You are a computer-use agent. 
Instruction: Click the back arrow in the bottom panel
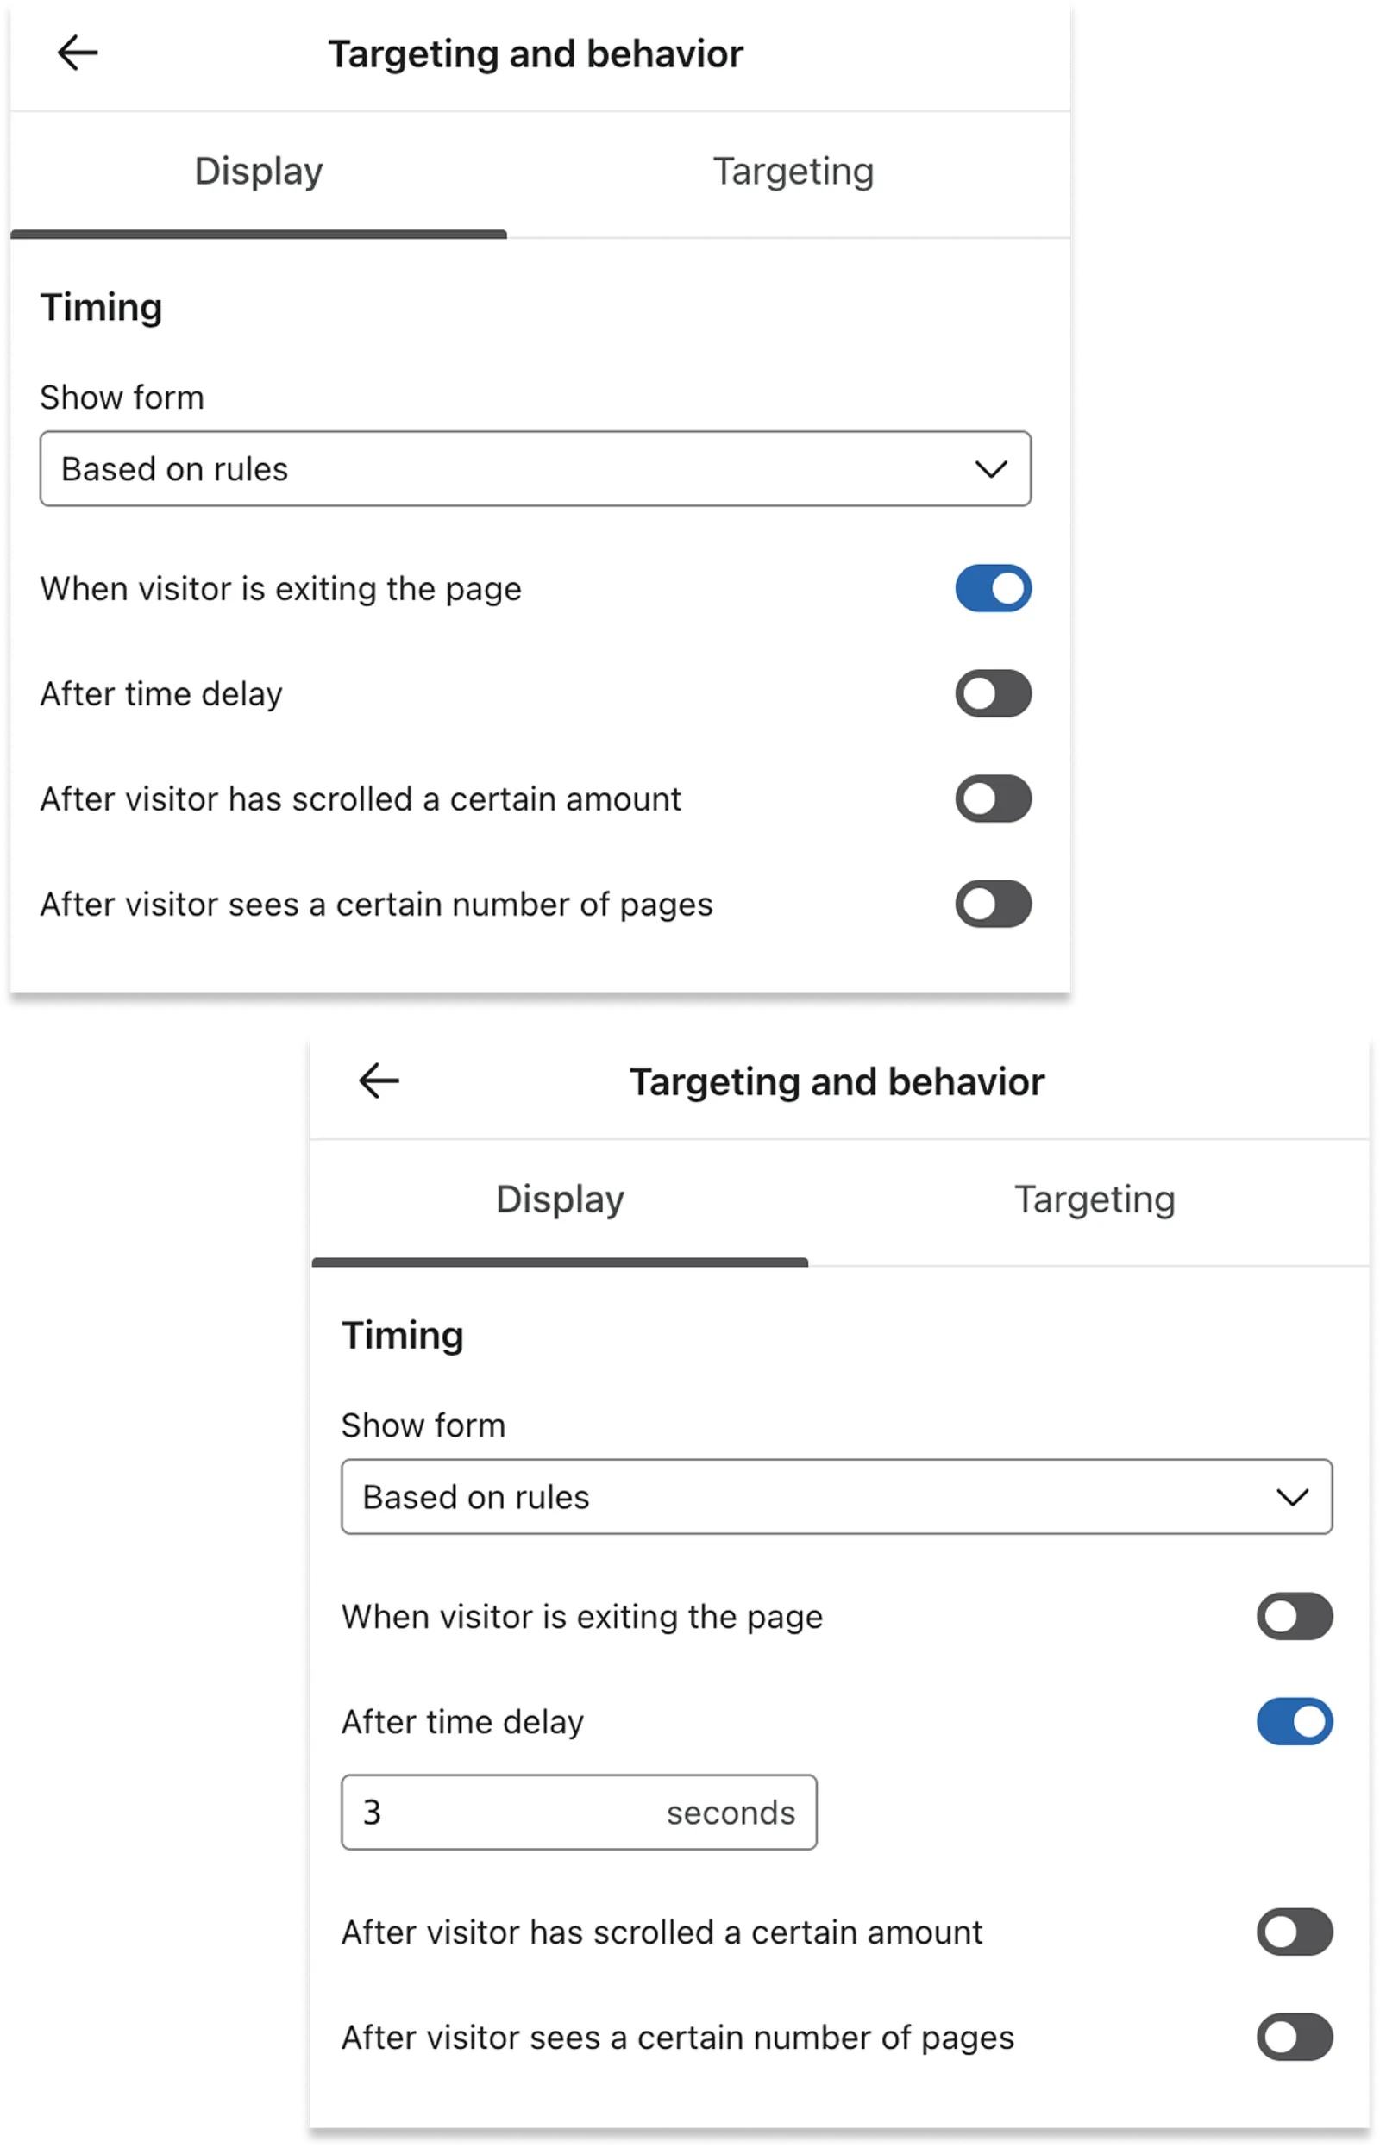[x=378, y=1080]
